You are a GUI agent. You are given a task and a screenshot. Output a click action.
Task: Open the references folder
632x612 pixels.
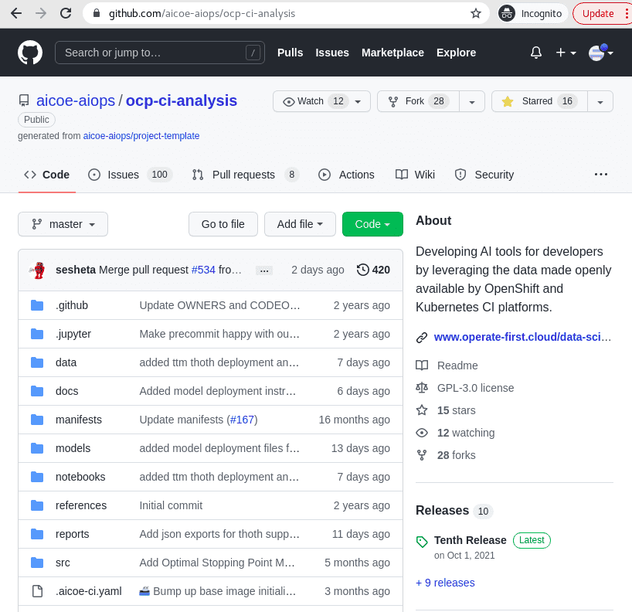pyautogui.click(x=81, y=505)
